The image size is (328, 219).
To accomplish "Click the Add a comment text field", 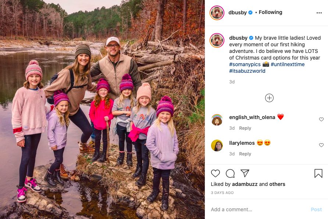I will (257, 209).
